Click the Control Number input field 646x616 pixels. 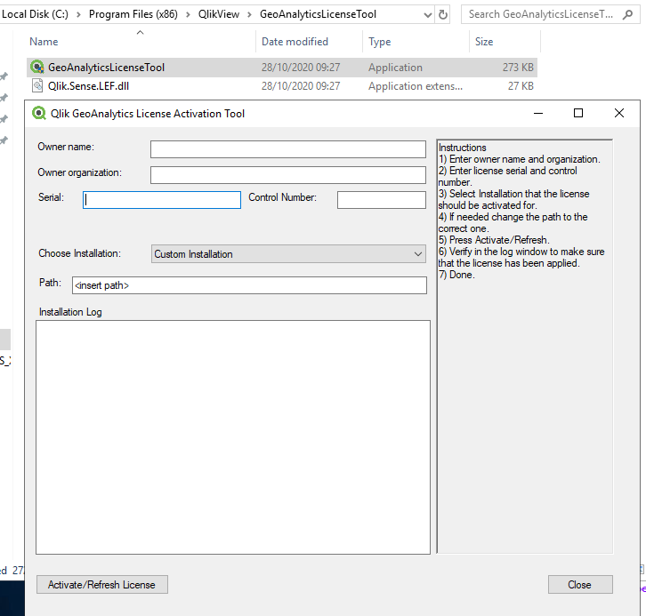tap(382, 200)
